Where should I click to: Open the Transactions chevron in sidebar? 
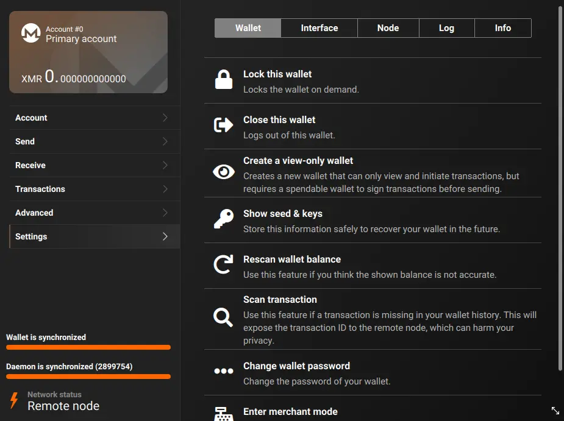[165, 189]
